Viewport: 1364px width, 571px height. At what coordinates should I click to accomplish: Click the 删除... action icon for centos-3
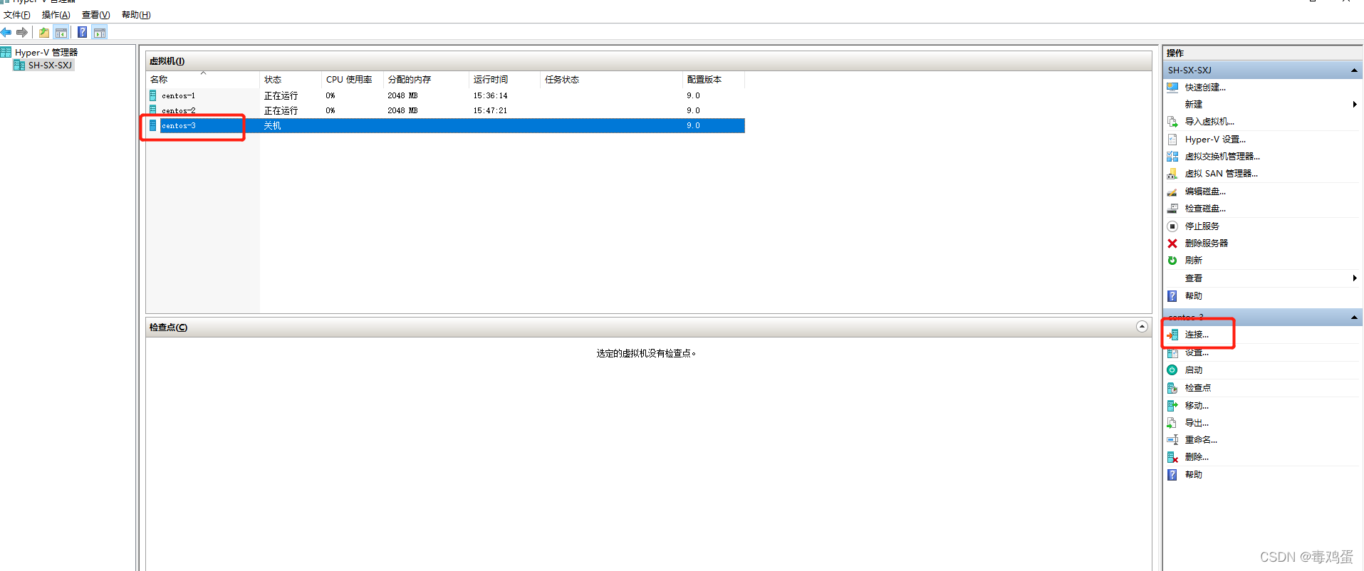pos(1172,457)
